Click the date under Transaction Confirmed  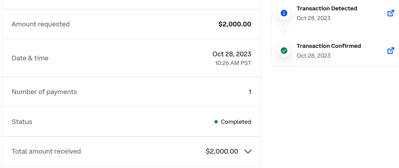click(314, 56)
